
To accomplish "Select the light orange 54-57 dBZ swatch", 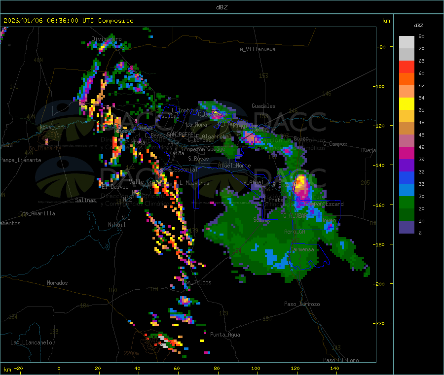I will [407, 92].
